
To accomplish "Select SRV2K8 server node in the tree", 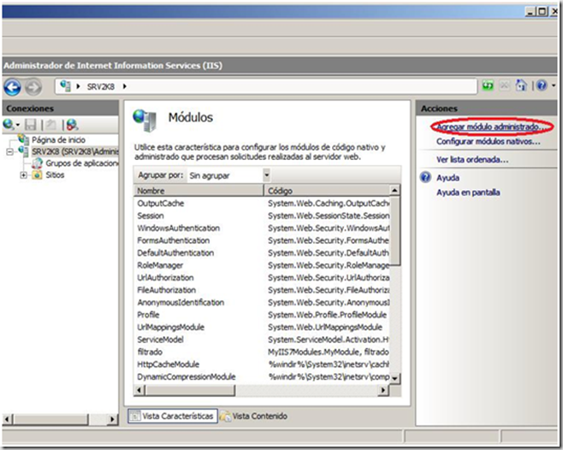I will pos(74,151).
